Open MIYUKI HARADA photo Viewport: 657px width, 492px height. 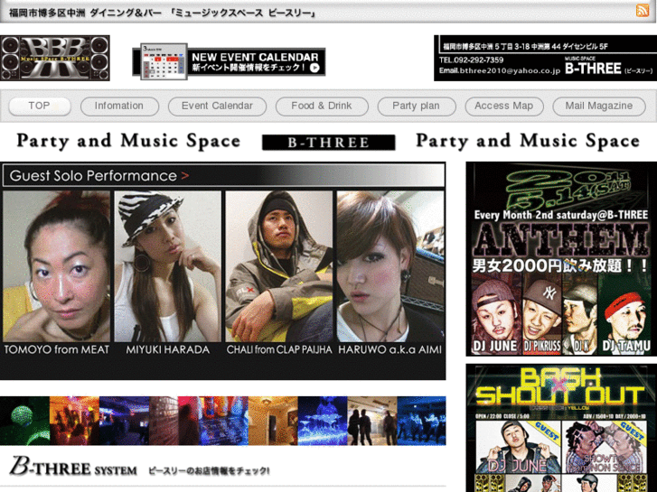[x=167, y=266]
